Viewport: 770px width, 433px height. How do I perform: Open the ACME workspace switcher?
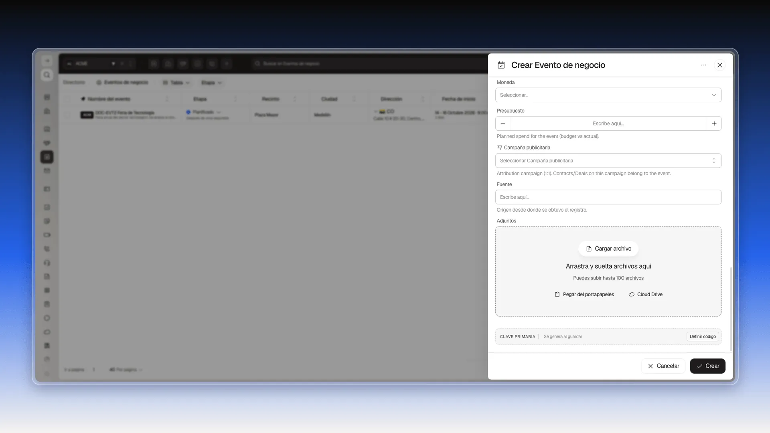[x=91, y=63]
